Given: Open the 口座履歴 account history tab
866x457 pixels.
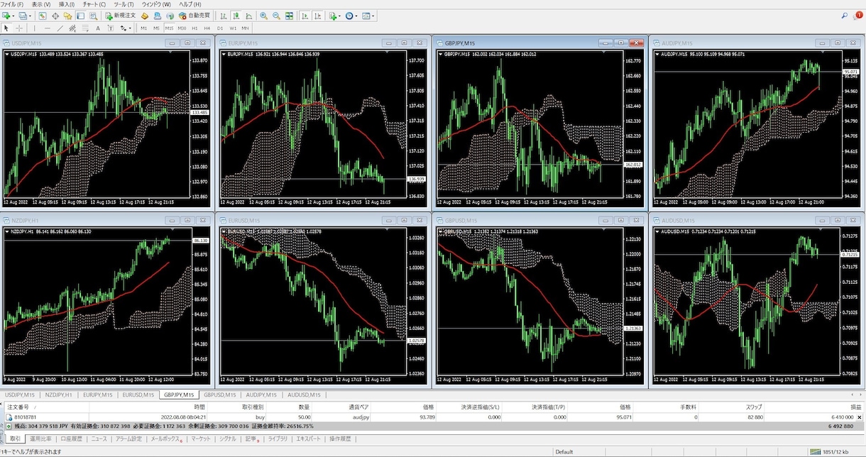Looking at the screenshot, I should click(x=71, y=439).
